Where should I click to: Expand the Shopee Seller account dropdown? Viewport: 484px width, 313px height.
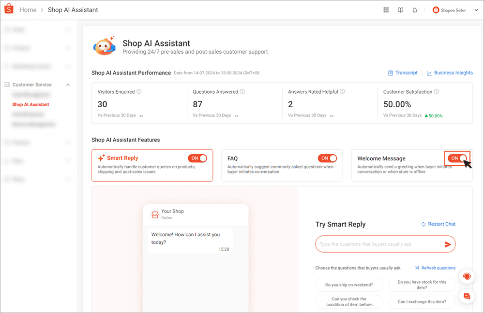454,10
